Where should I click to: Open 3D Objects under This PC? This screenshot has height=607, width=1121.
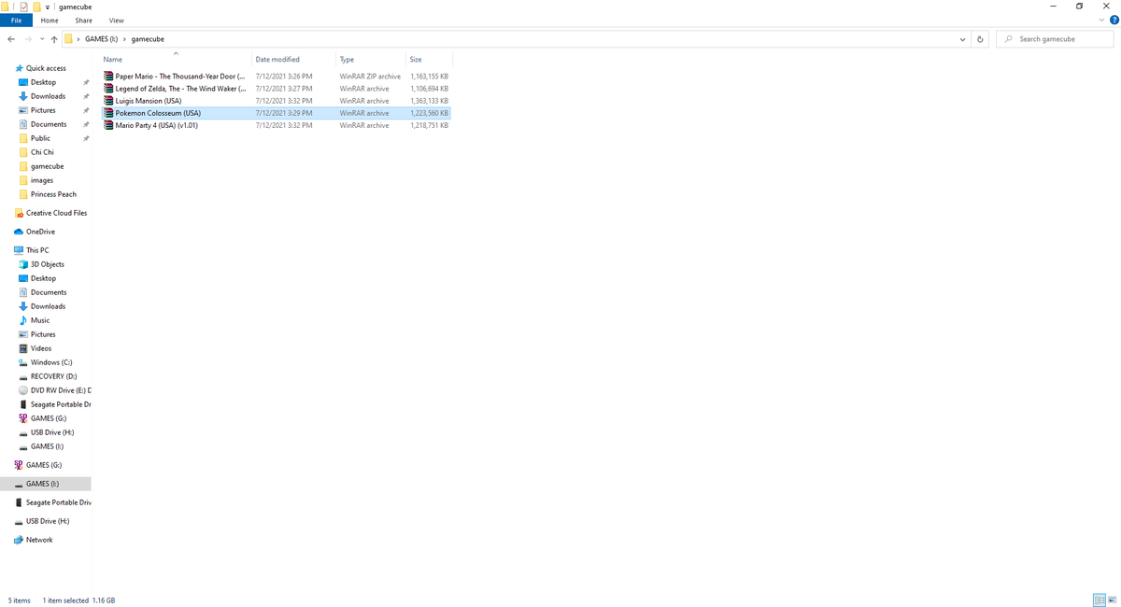47,264
